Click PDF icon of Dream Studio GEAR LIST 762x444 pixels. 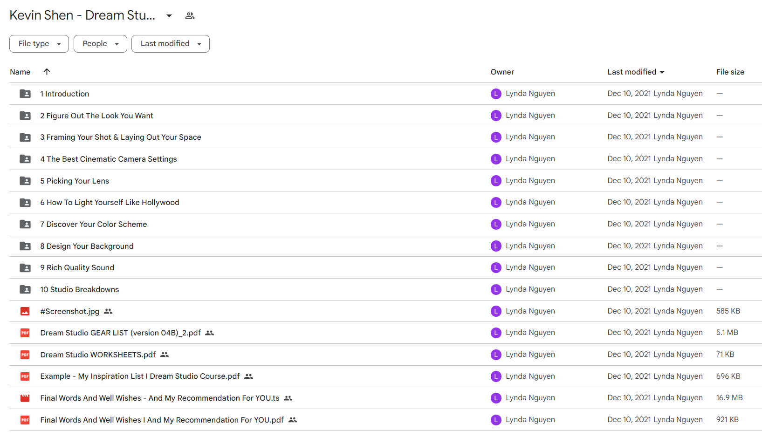click(25, 333)
